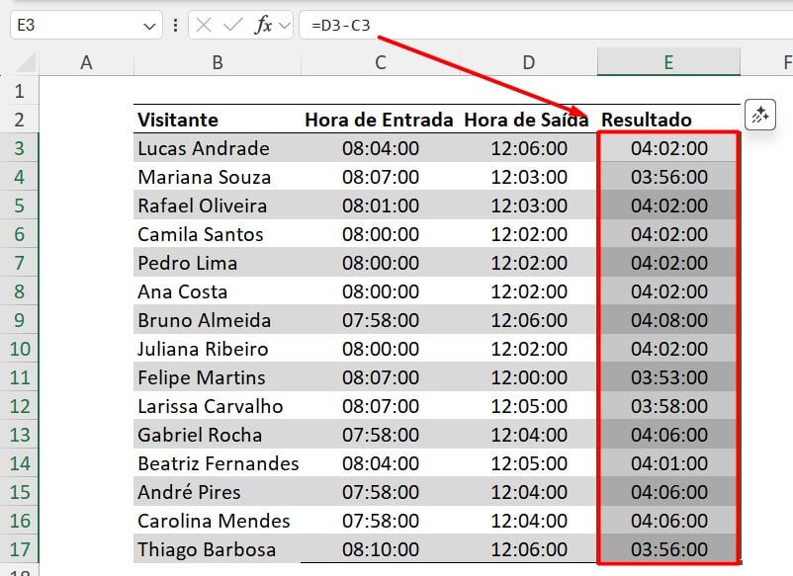Viewport: 793px width, 576px height.
Task: Select Thiago Barbosa's entry time 08:10:00
Action: tap(381, 549)
